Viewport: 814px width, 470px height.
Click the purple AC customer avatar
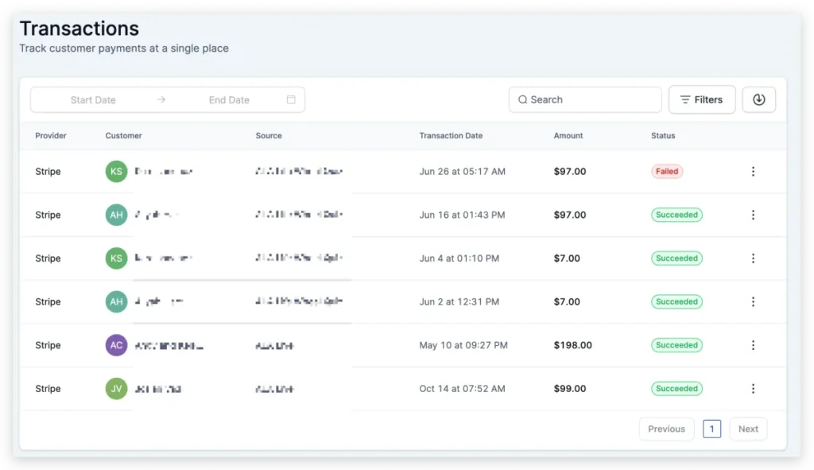click(x=116, y=345)
